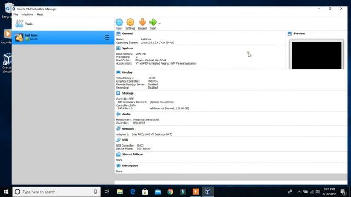This screenshot has height=197, width=351.
Task: Open Mail app from the taskbar
Action: (157, 192)
